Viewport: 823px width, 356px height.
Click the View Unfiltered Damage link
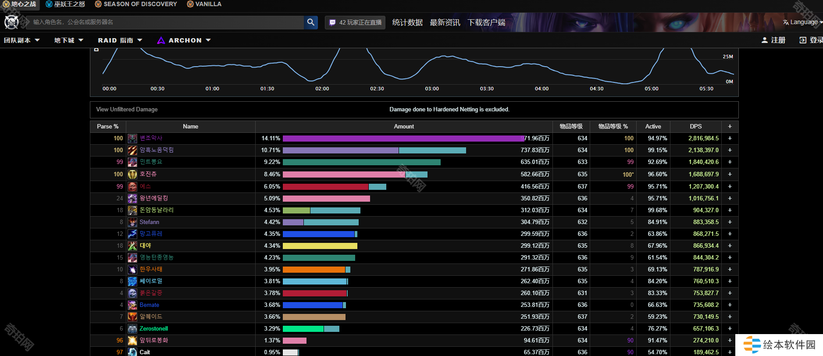click(127, 110)
